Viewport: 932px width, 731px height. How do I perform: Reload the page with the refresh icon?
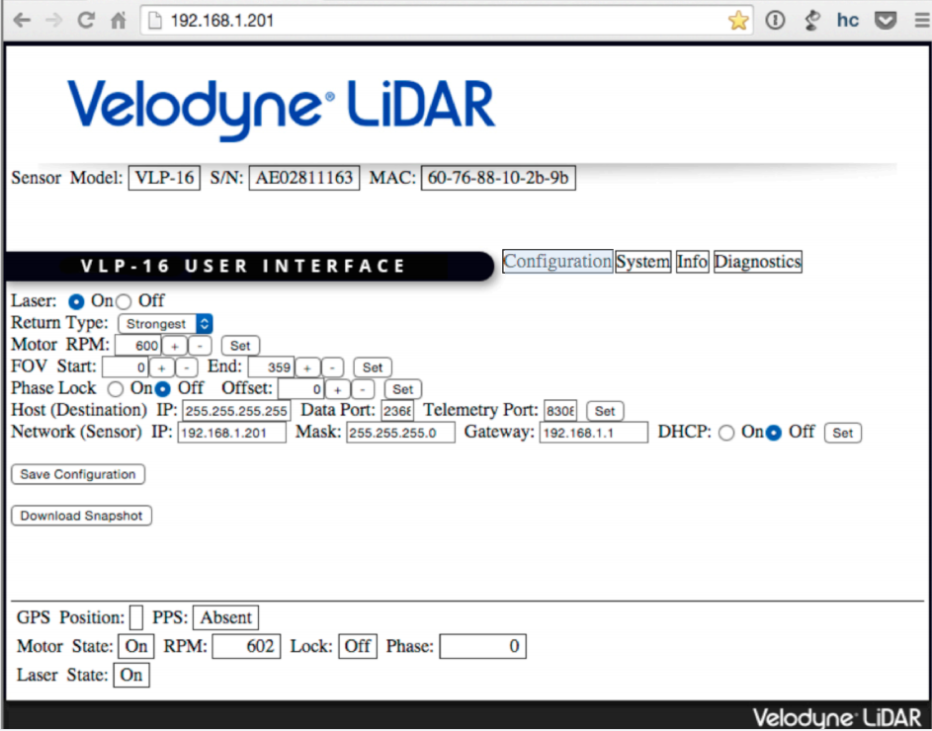86,20
